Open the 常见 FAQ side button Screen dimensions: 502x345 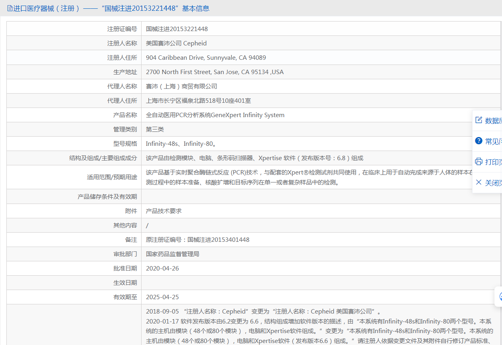487,141
